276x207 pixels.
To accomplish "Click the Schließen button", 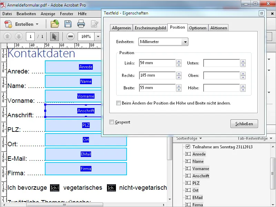I will coord(244,124).
